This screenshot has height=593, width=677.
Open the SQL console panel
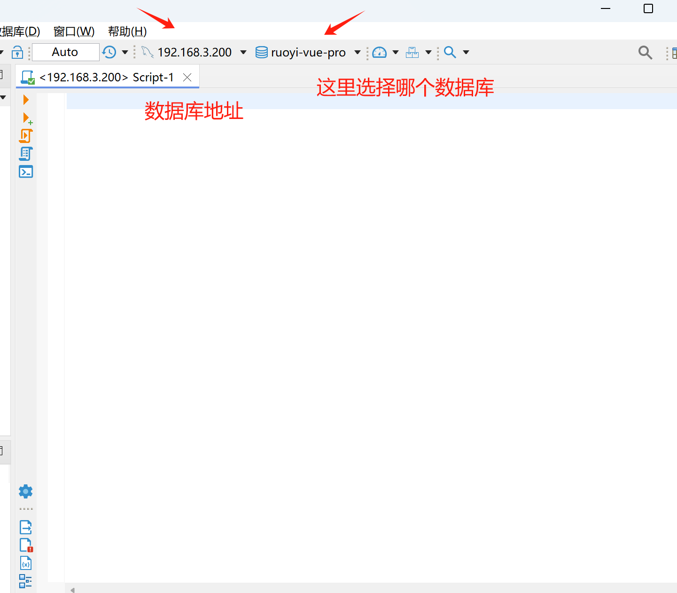pyautogui.click(x=26, y=172)
